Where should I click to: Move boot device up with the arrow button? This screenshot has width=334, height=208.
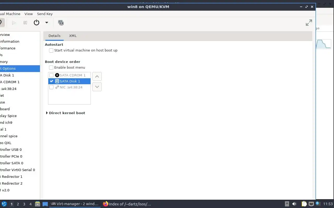(97, 76)
